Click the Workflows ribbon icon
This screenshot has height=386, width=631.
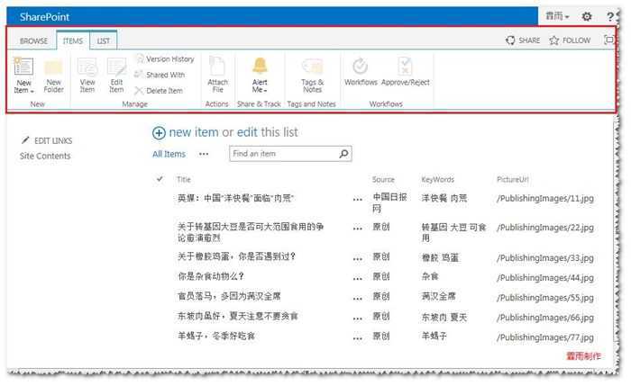coord(361,68)
